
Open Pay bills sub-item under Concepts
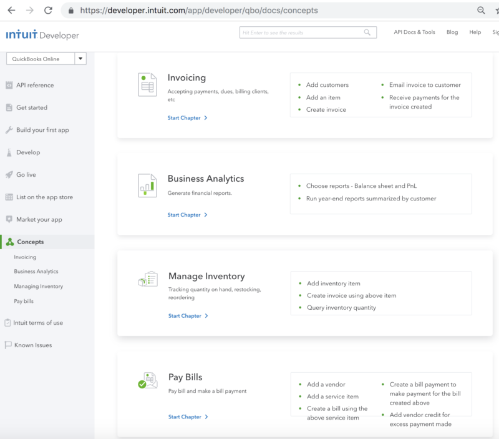click(x=24, y=301)
